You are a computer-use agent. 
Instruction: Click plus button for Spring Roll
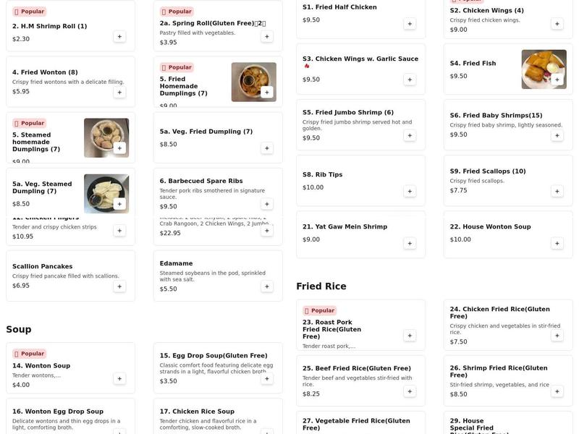(267, 37)
